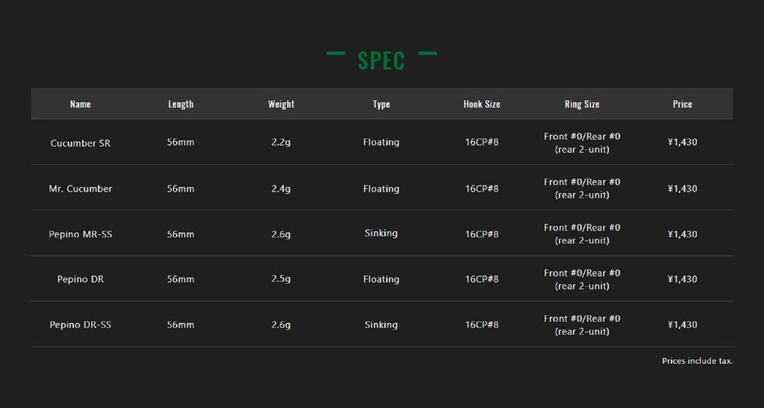Click the Ring Size column header

582,104
